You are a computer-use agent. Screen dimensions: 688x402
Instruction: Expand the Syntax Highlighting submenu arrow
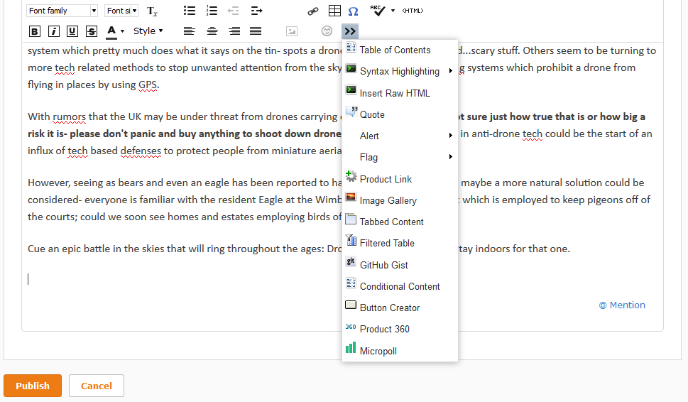click(x=451, y=71)
